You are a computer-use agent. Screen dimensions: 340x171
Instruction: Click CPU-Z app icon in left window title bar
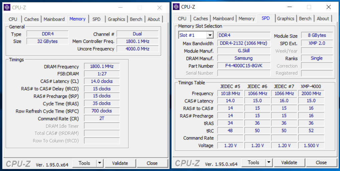pyautogui.click(x=7, y=8)
